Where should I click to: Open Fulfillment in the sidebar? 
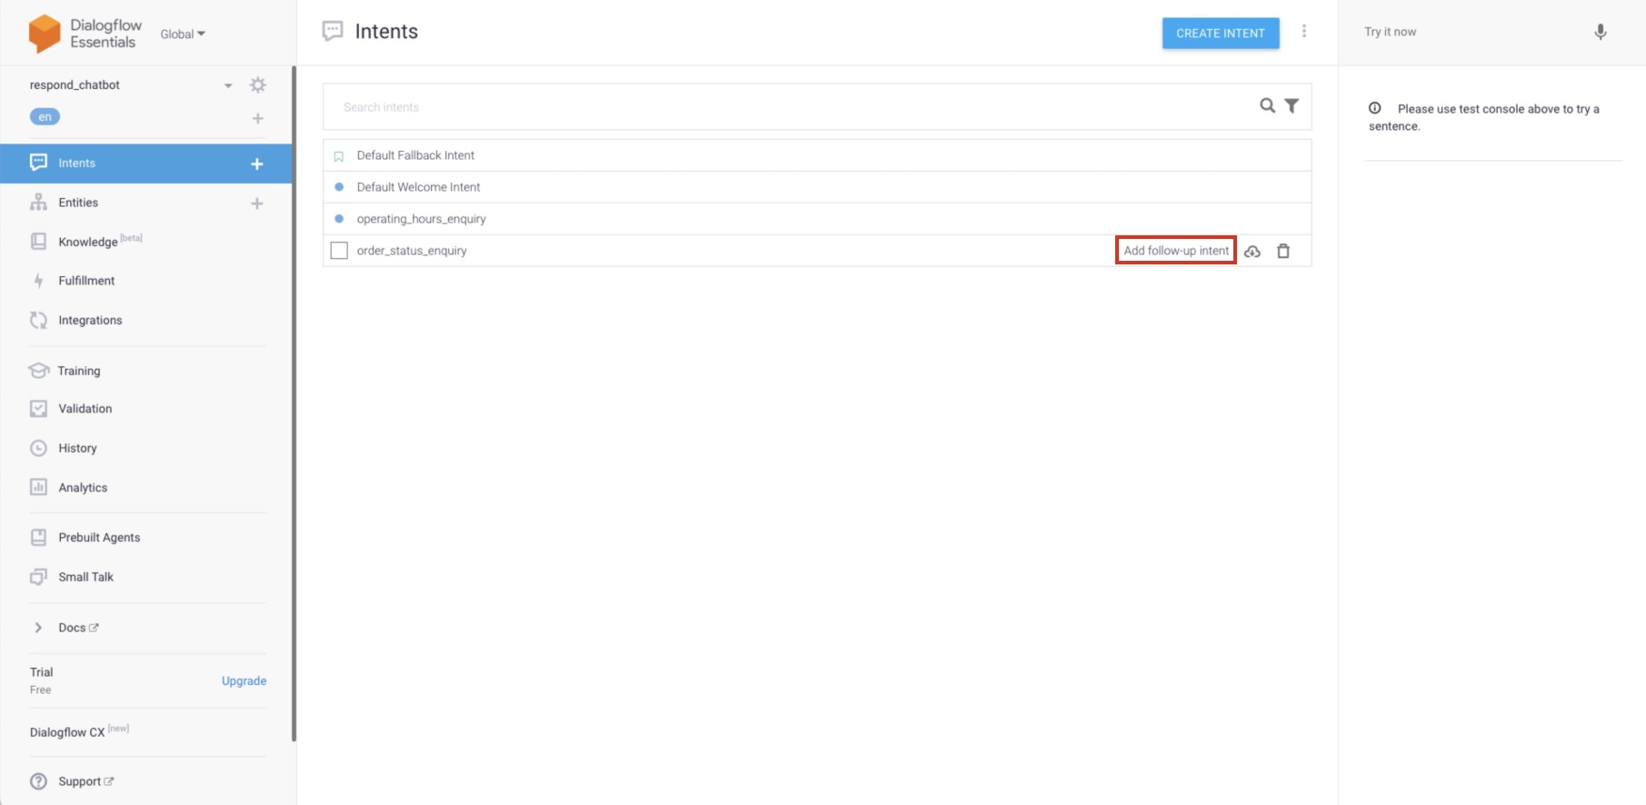pos(86,281)
